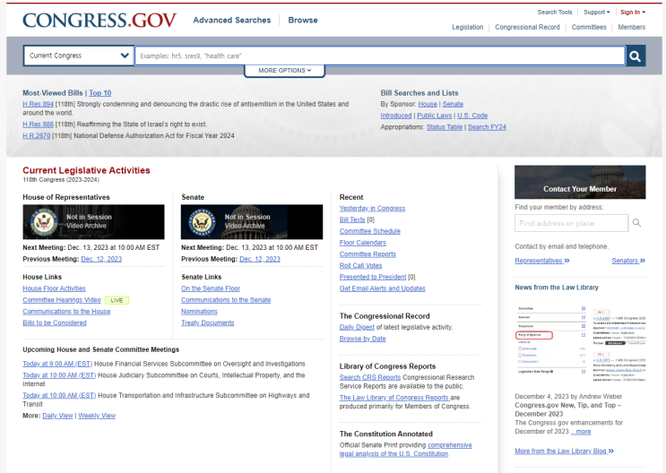Click the blue search magnifier button

pyautogui.click(x=635, y=56)
